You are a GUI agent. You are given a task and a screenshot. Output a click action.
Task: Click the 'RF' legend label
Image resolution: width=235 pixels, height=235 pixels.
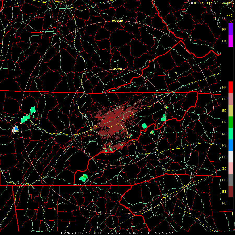coord(224,29)
